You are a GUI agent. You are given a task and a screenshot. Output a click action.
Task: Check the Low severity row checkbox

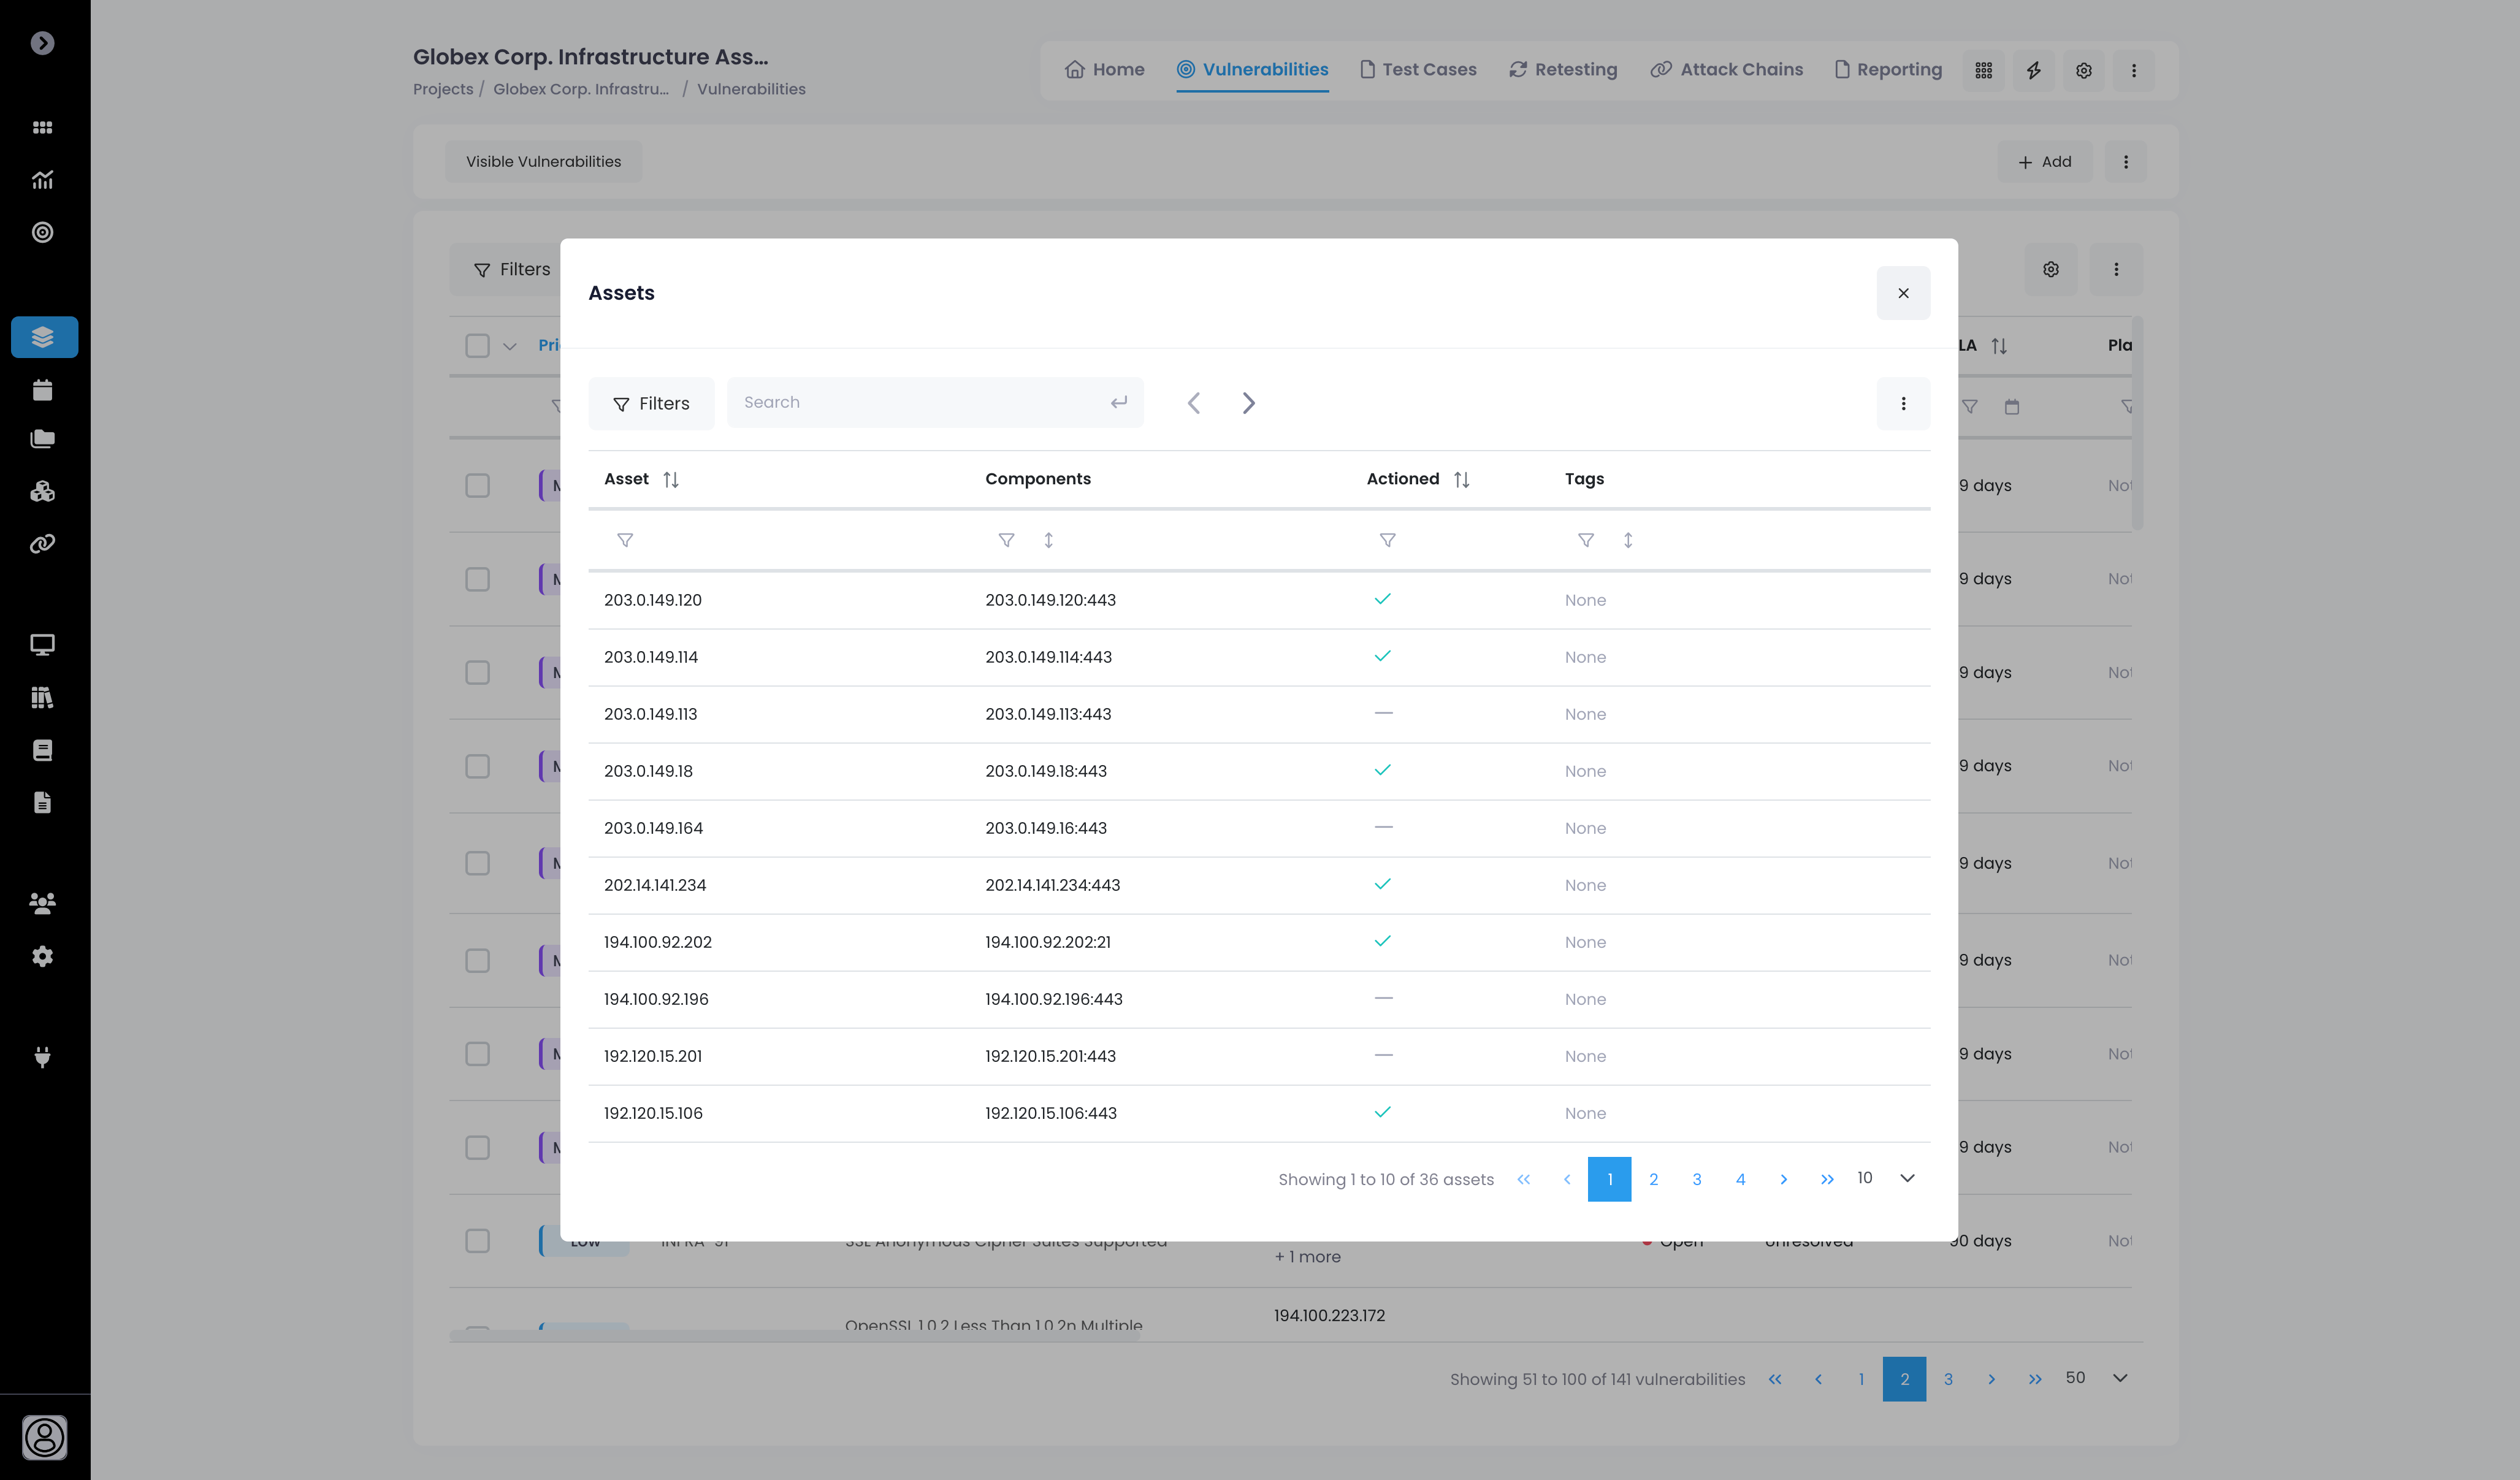coord(477,1241)
